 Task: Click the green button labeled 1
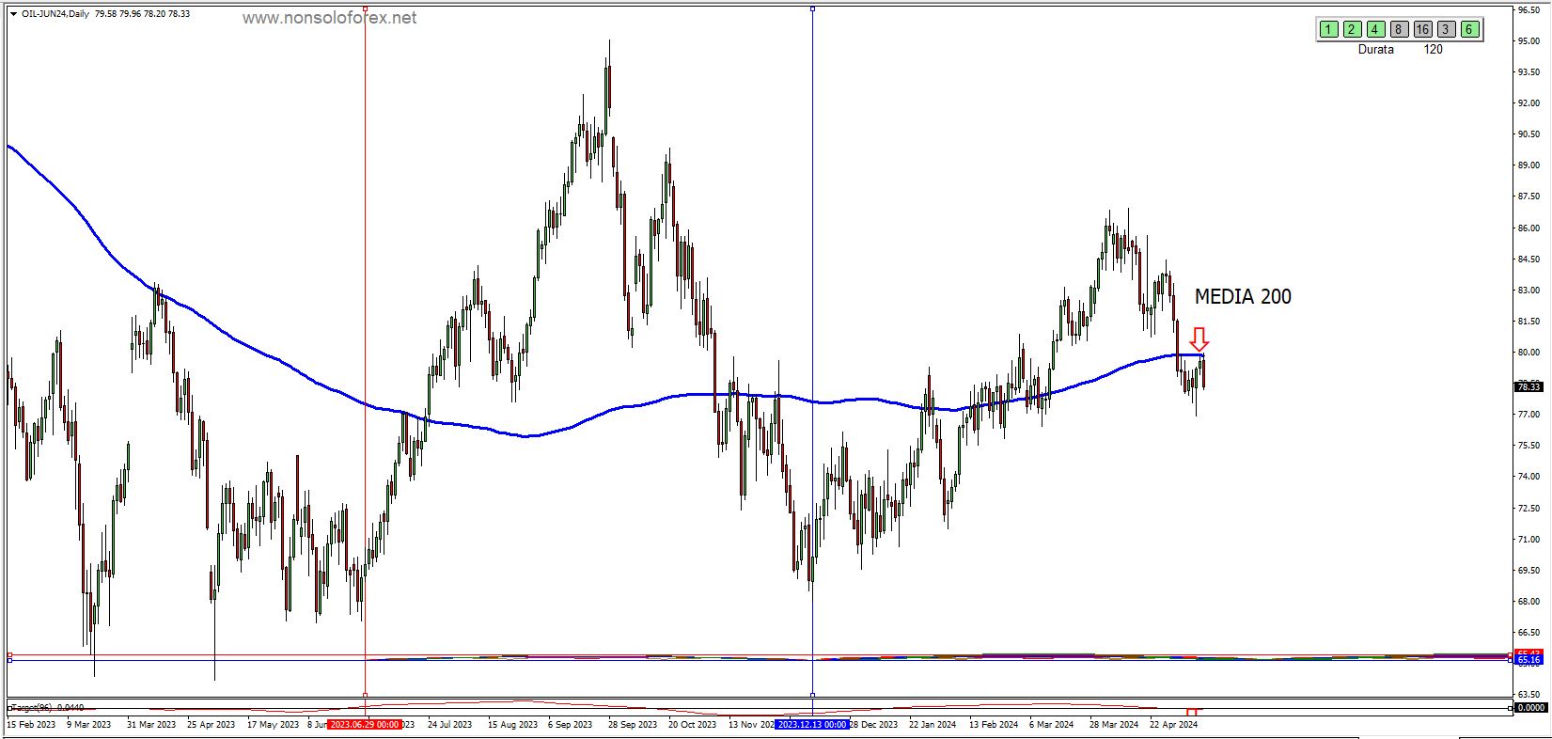(1328, 29)
